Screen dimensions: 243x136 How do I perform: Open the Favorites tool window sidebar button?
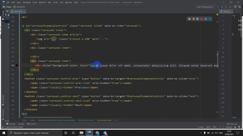[x=3, y=100]
